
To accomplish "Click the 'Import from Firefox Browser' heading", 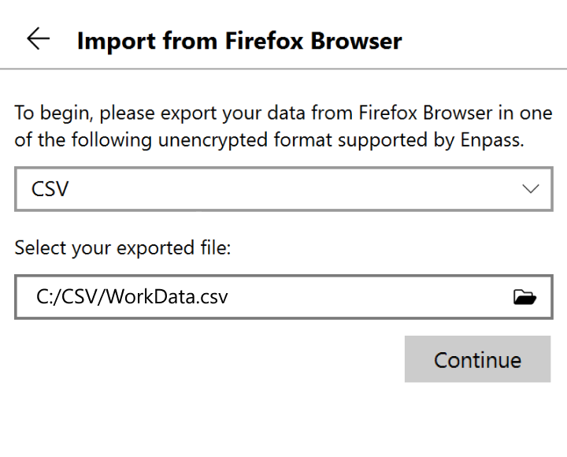I will tap(239, 40).
